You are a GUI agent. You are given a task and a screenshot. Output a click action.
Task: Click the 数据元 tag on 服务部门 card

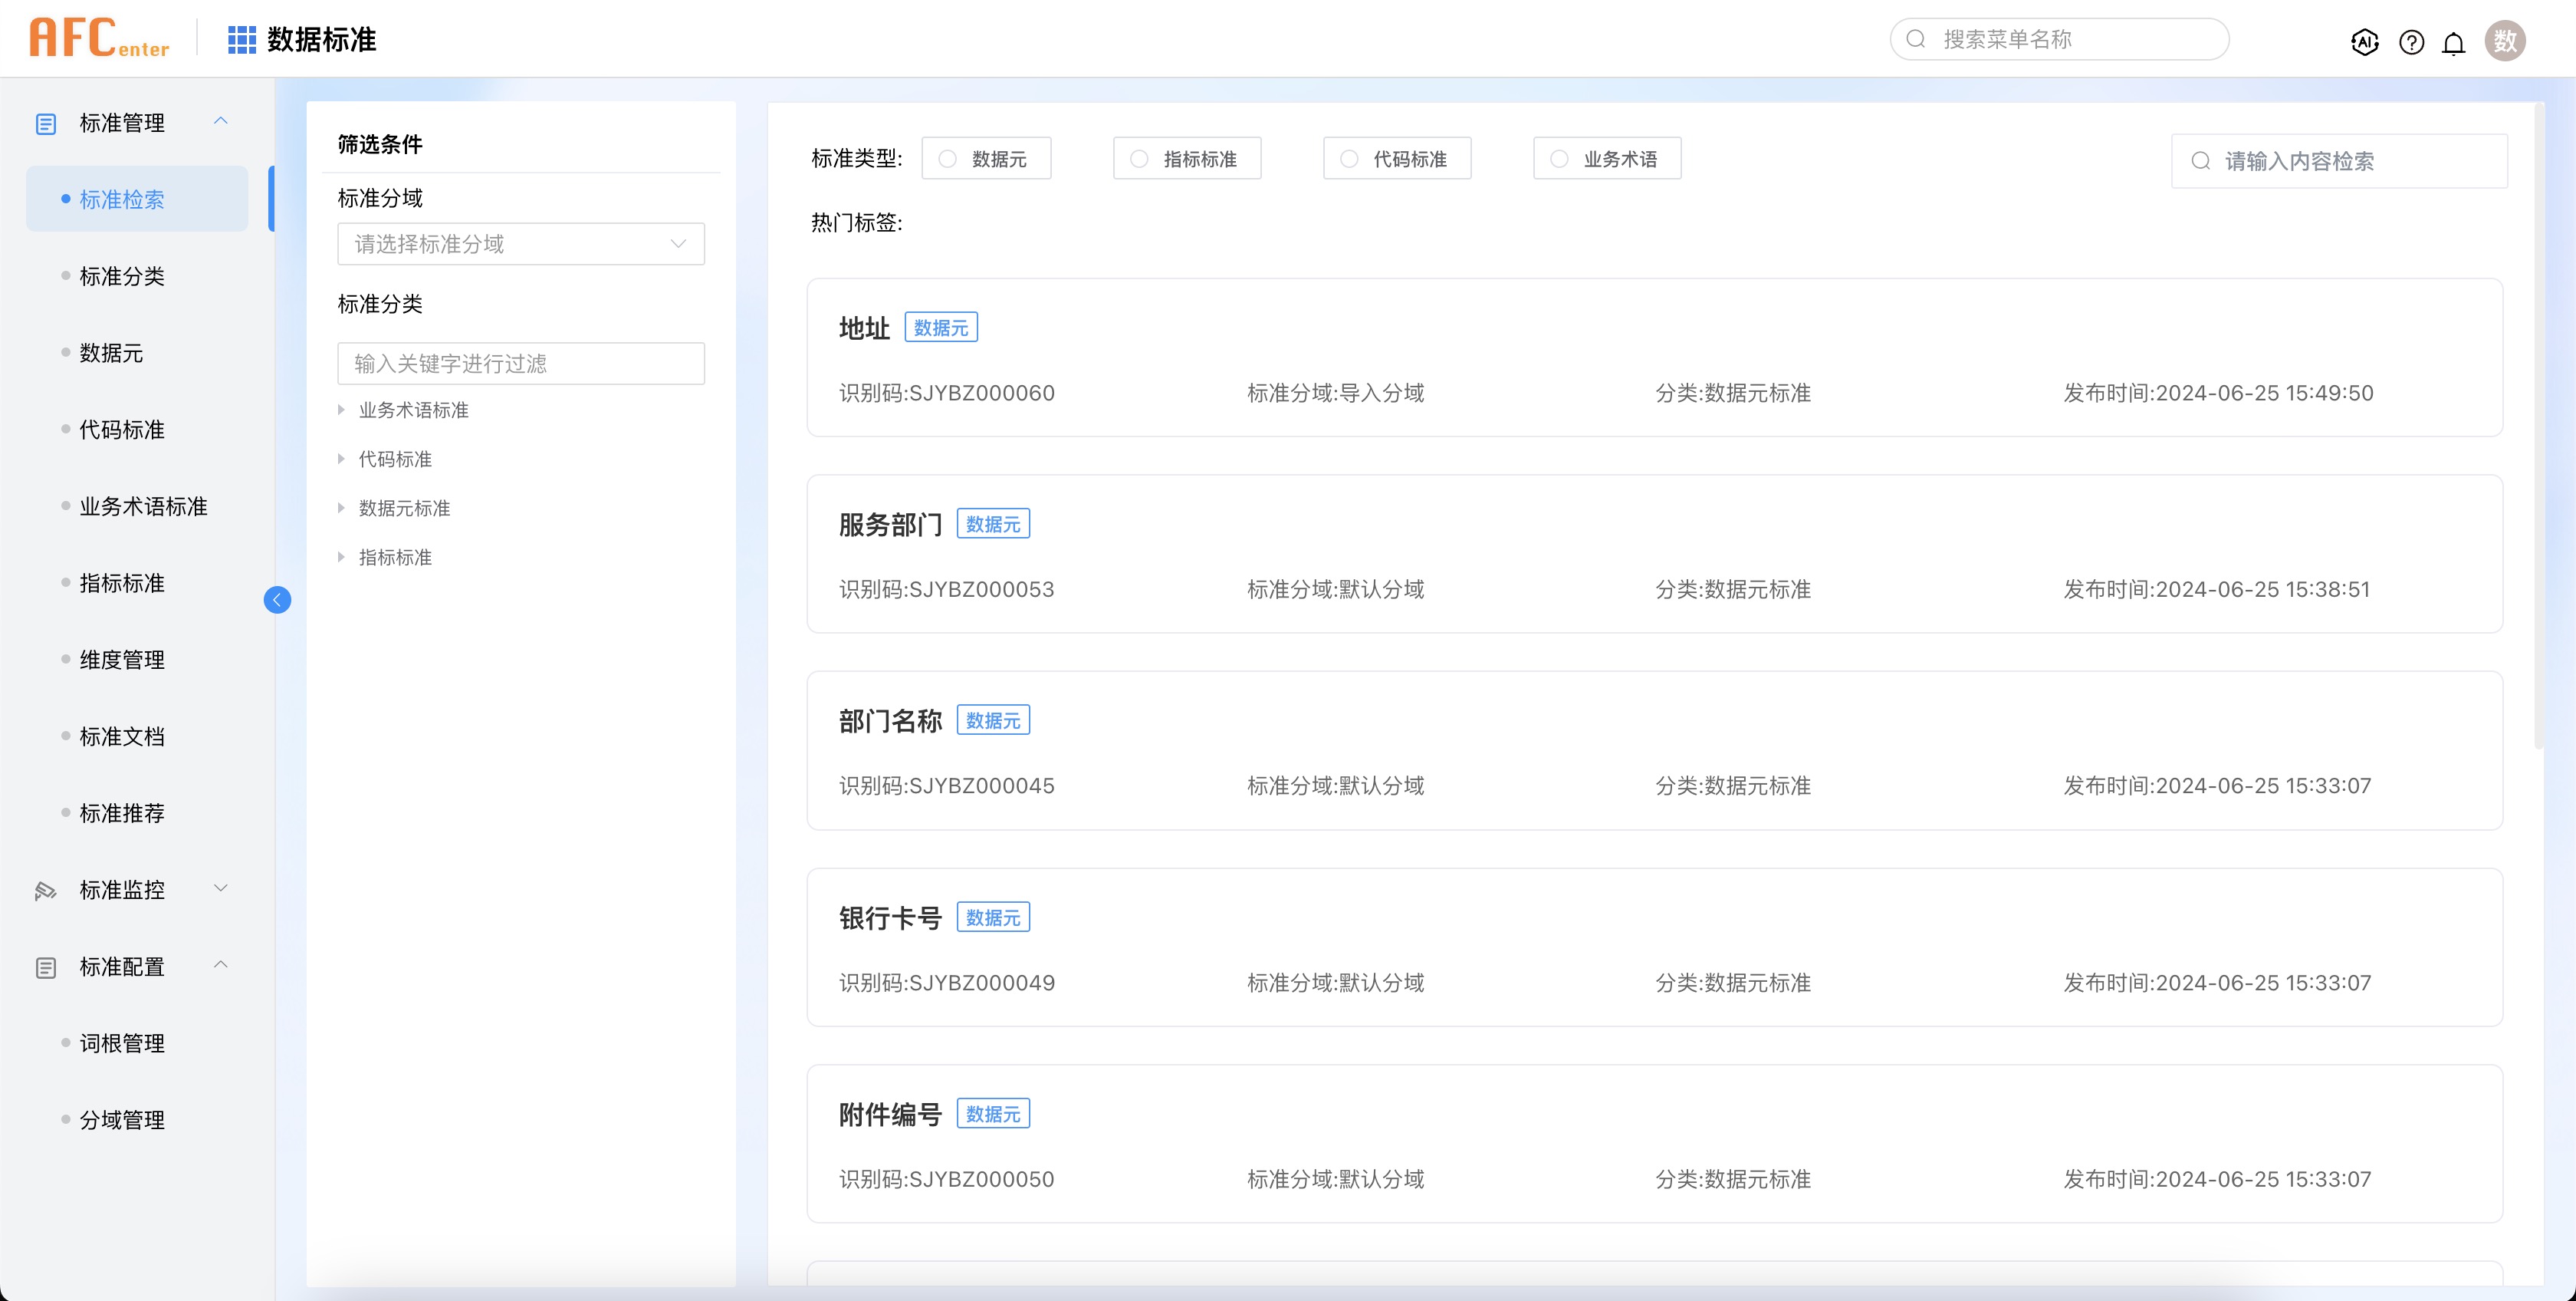tap(993, 523)
